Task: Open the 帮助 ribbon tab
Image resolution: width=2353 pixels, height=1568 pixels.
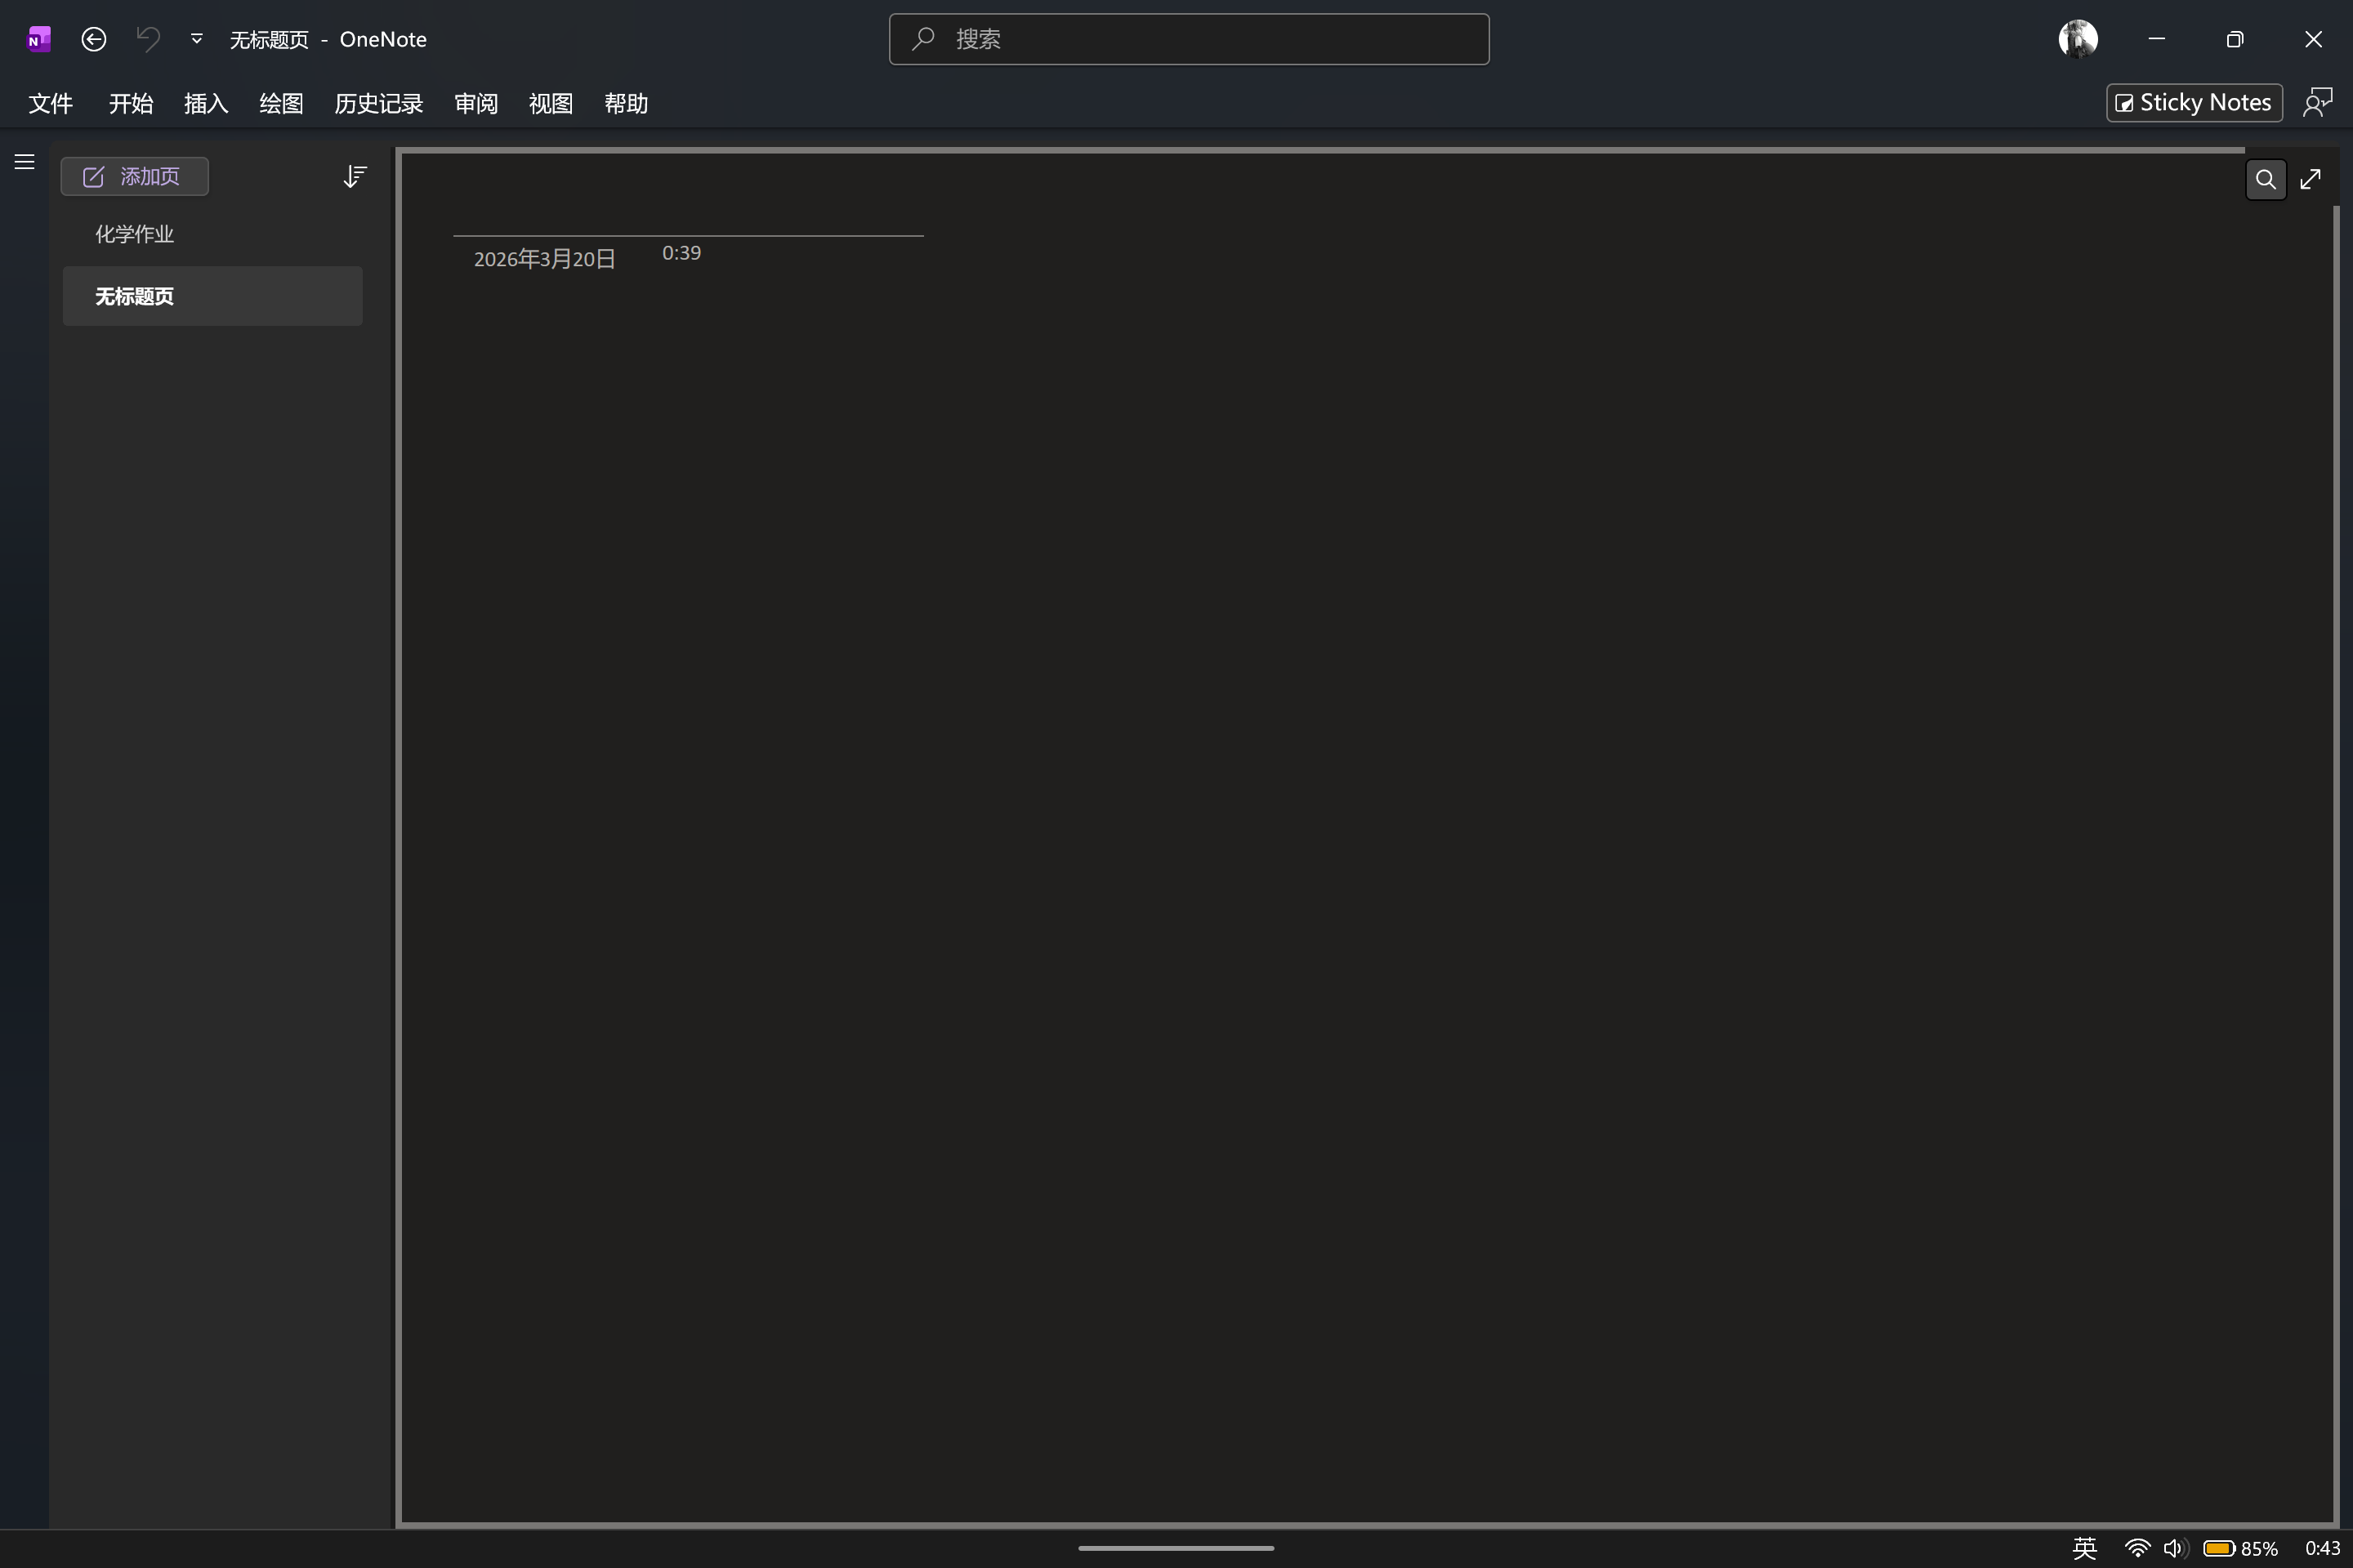Action: pos(627,103)
